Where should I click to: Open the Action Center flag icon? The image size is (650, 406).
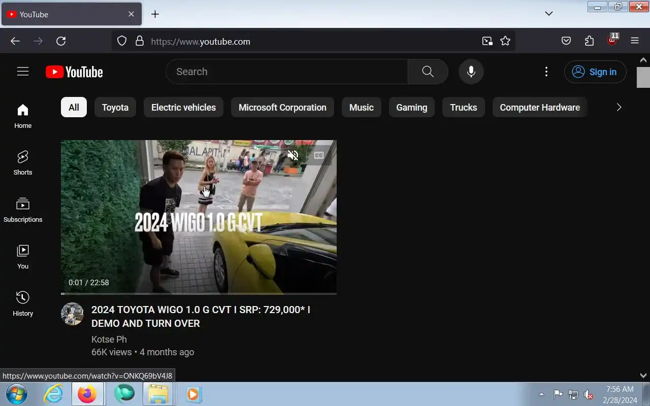tap(558, 394)
